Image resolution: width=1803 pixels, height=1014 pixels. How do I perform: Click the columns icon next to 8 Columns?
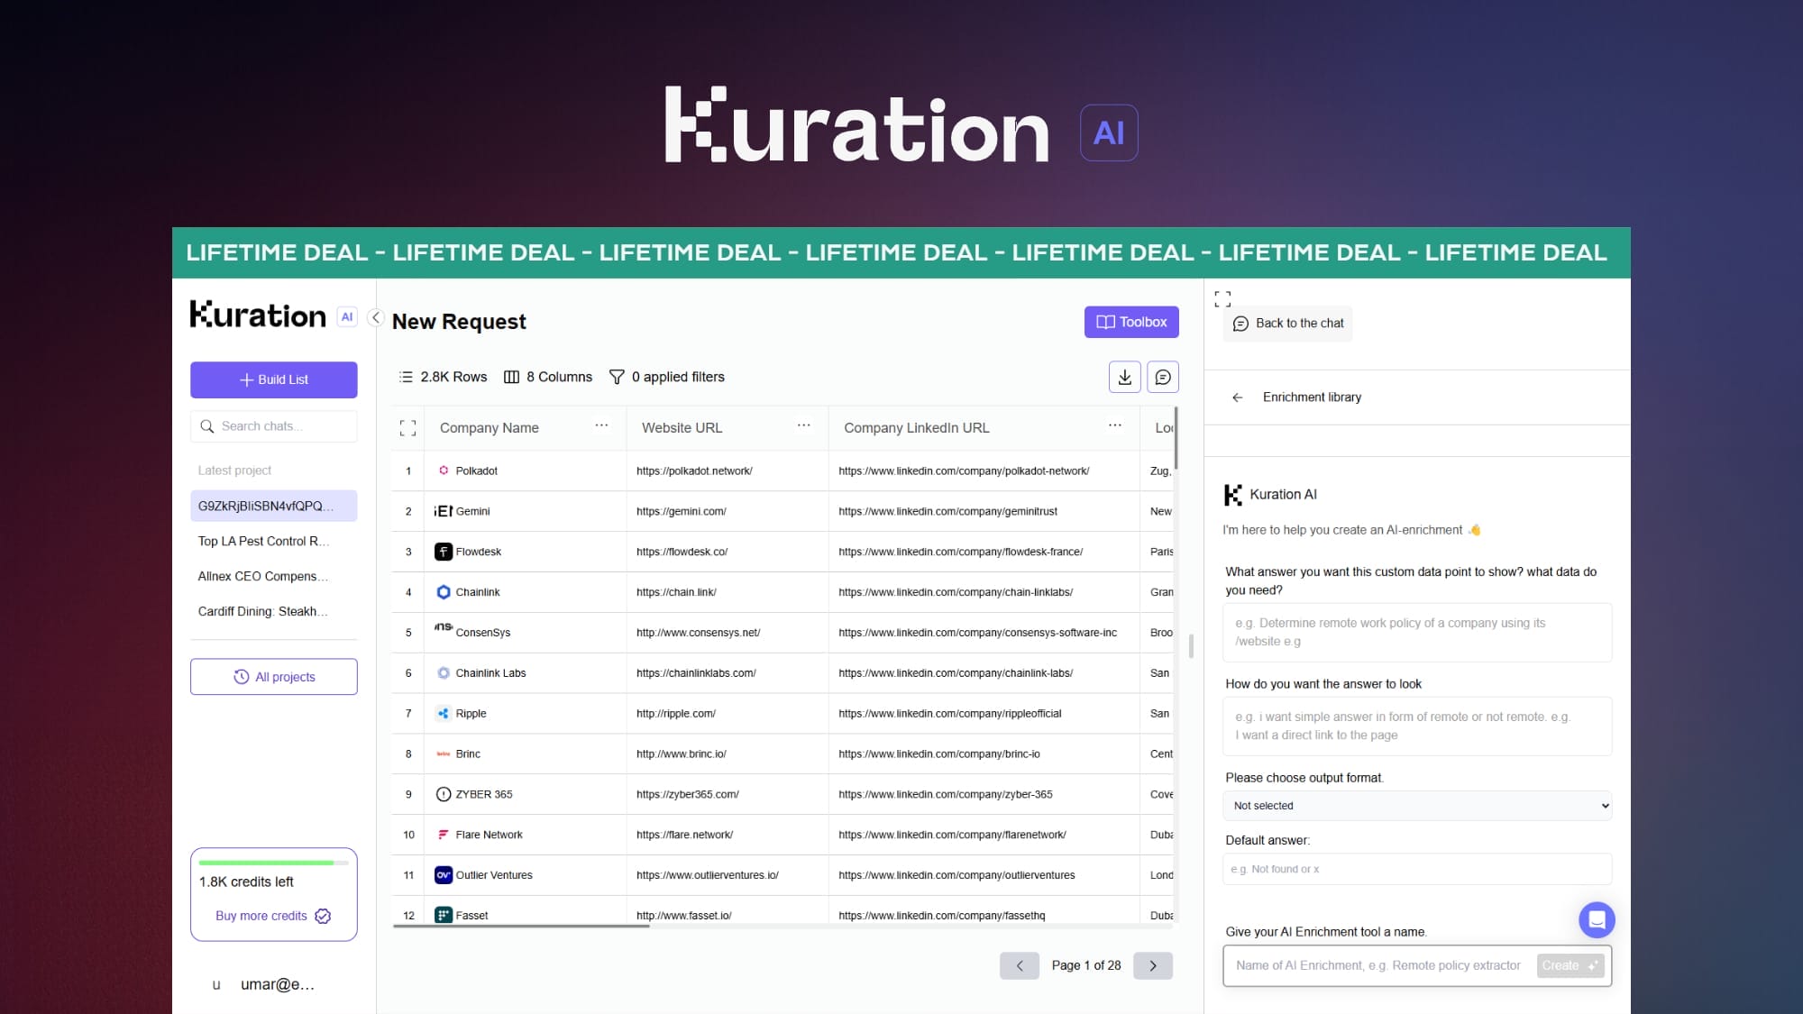[511, 377]
